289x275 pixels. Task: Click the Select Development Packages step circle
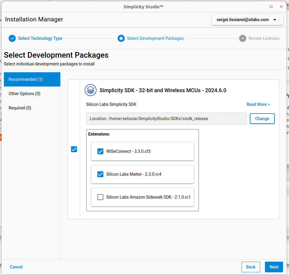[121, 38]
